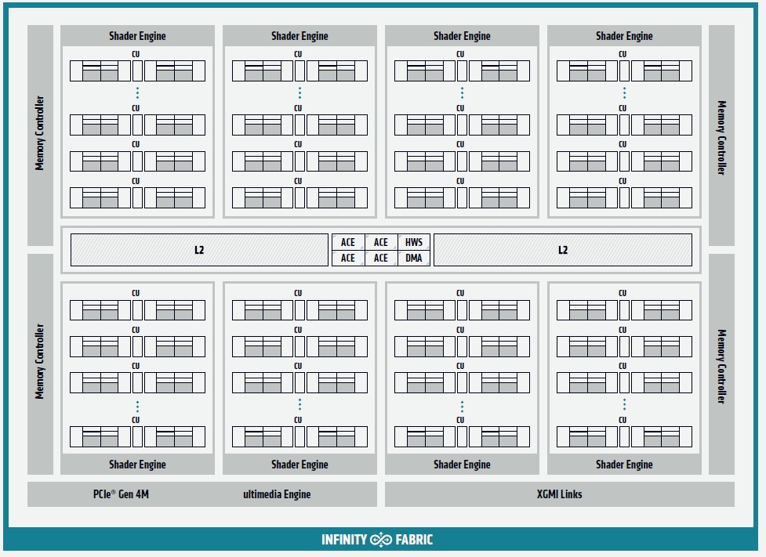The image size is (766, 557).
Task: Select the lower-left Memory Controller bar
Action: click(40, 364)
